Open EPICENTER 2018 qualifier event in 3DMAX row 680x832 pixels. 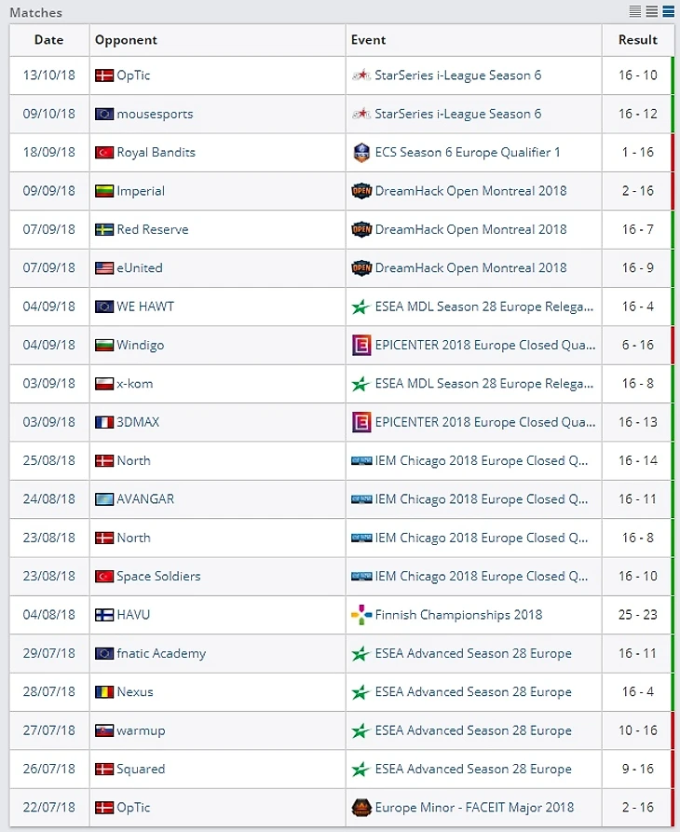[x=484, y=422]
